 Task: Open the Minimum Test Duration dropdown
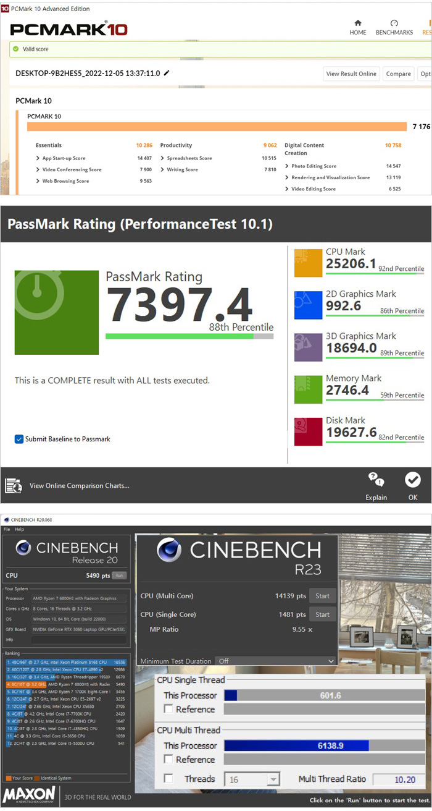[x=275, y=661]
